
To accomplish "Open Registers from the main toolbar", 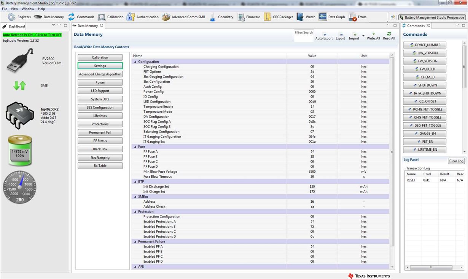I will pyautogui.click(x=19, y=17).
